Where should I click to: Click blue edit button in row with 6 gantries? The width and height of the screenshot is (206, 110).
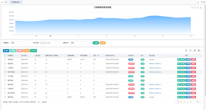tap(188, 76)
